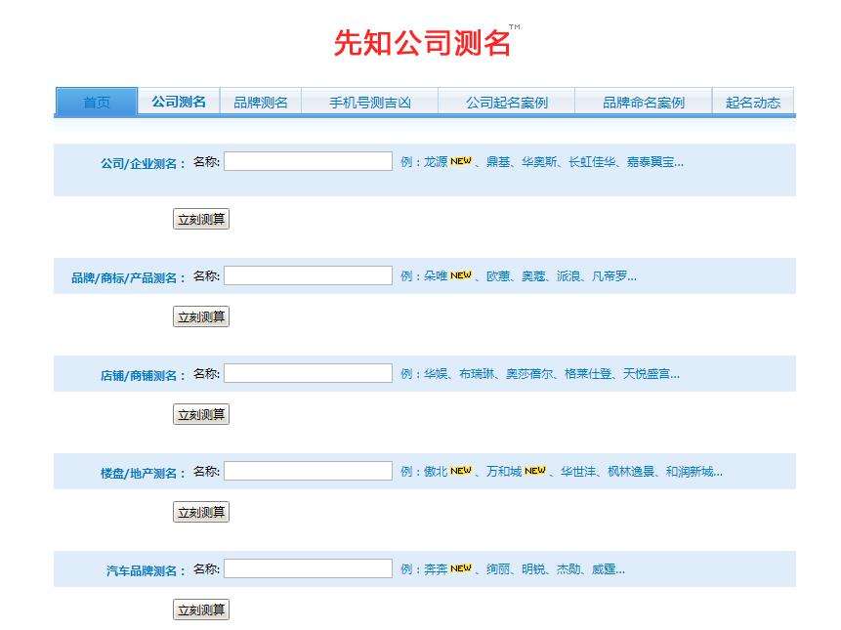The height and width of the screenshot is (630, 841).
Task: Open example link 欧蕙
Action: pos(498,276)
